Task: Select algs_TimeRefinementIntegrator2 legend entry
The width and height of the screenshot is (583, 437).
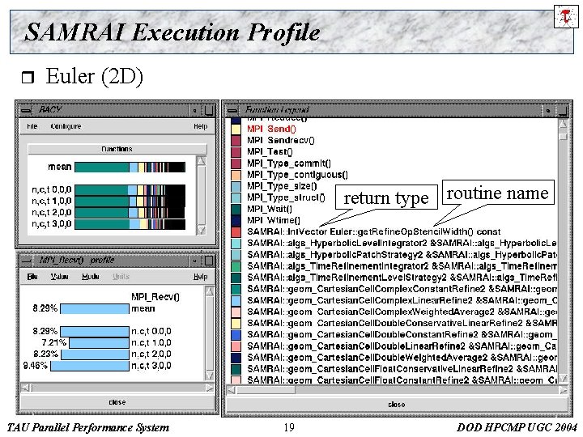Action: 402,266
